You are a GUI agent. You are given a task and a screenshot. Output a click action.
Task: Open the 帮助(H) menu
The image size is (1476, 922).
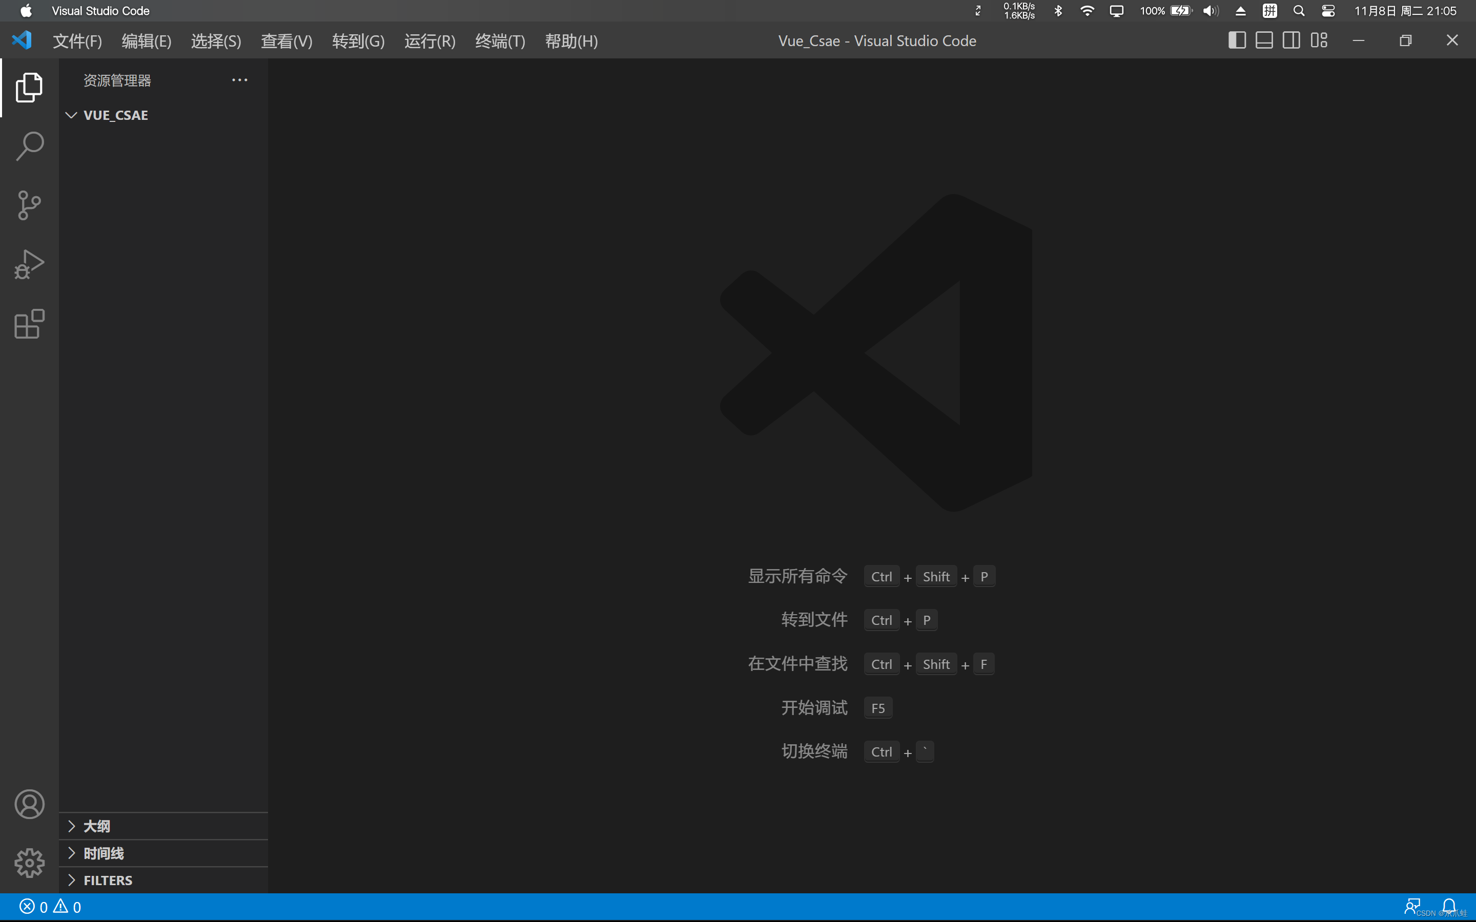(571, 41)
